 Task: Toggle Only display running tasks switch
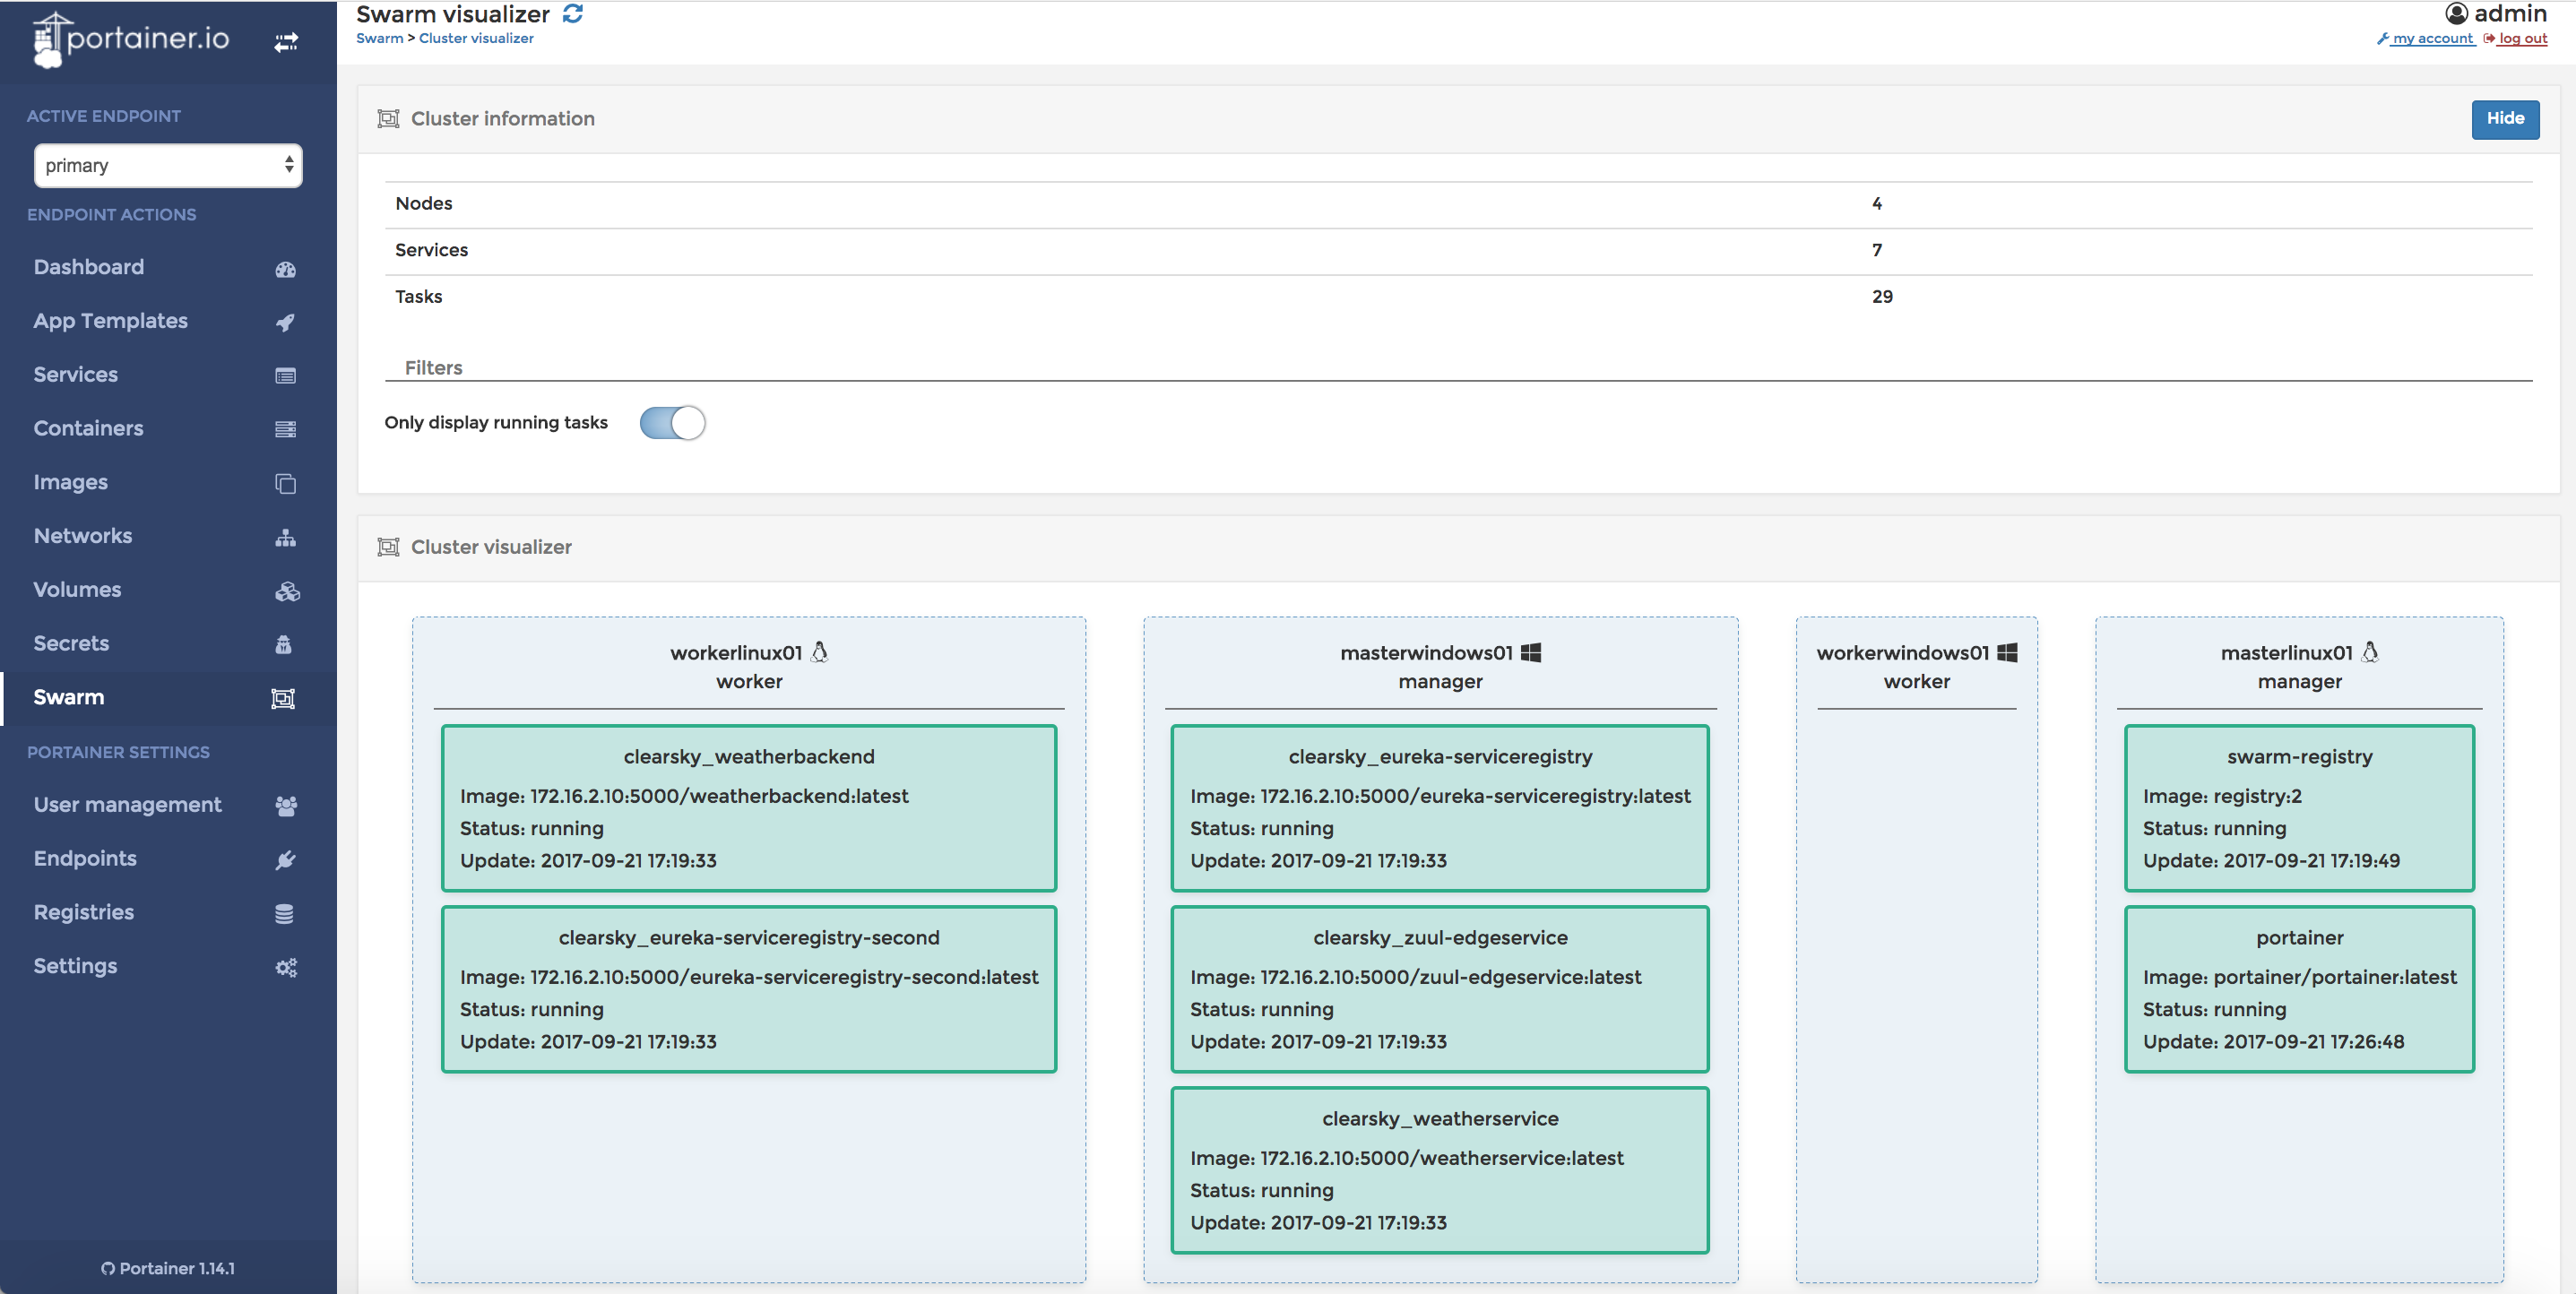point(672,423)
